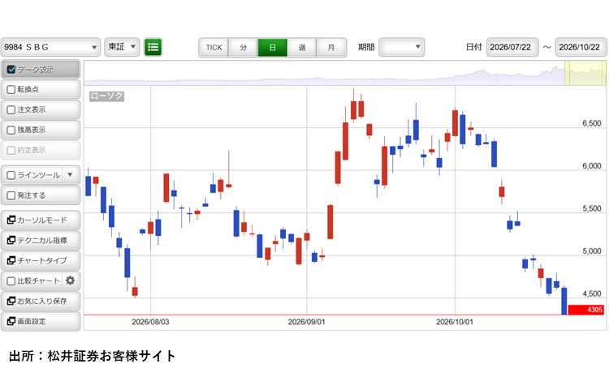
Task: Enable the 注文表示 checkbox
Action: point(11,109)
